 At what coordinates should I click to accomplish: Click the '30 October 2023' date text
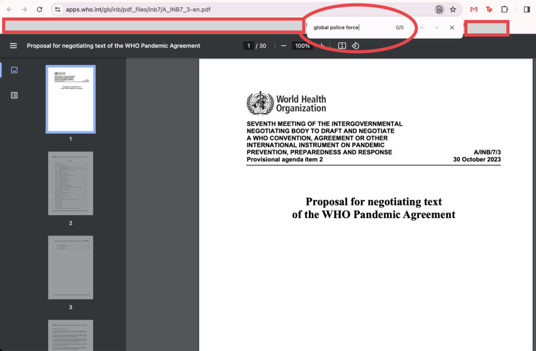[x=477, y=160]
